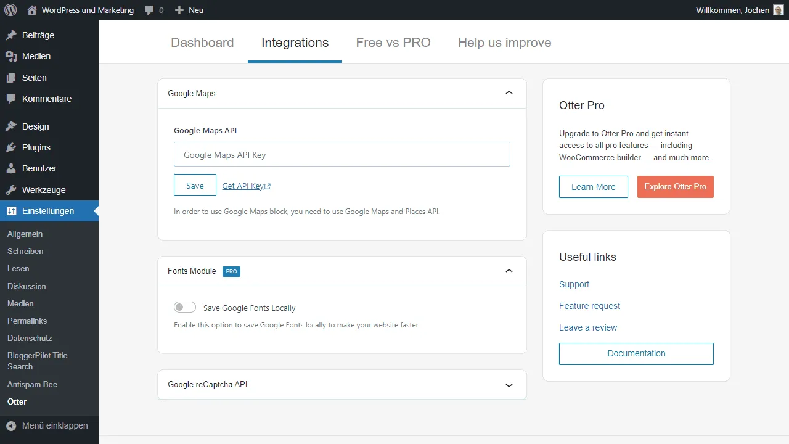Open the Beiträge menu label
The width and height of the screenshot is (789, 444).
pos(38,35)
